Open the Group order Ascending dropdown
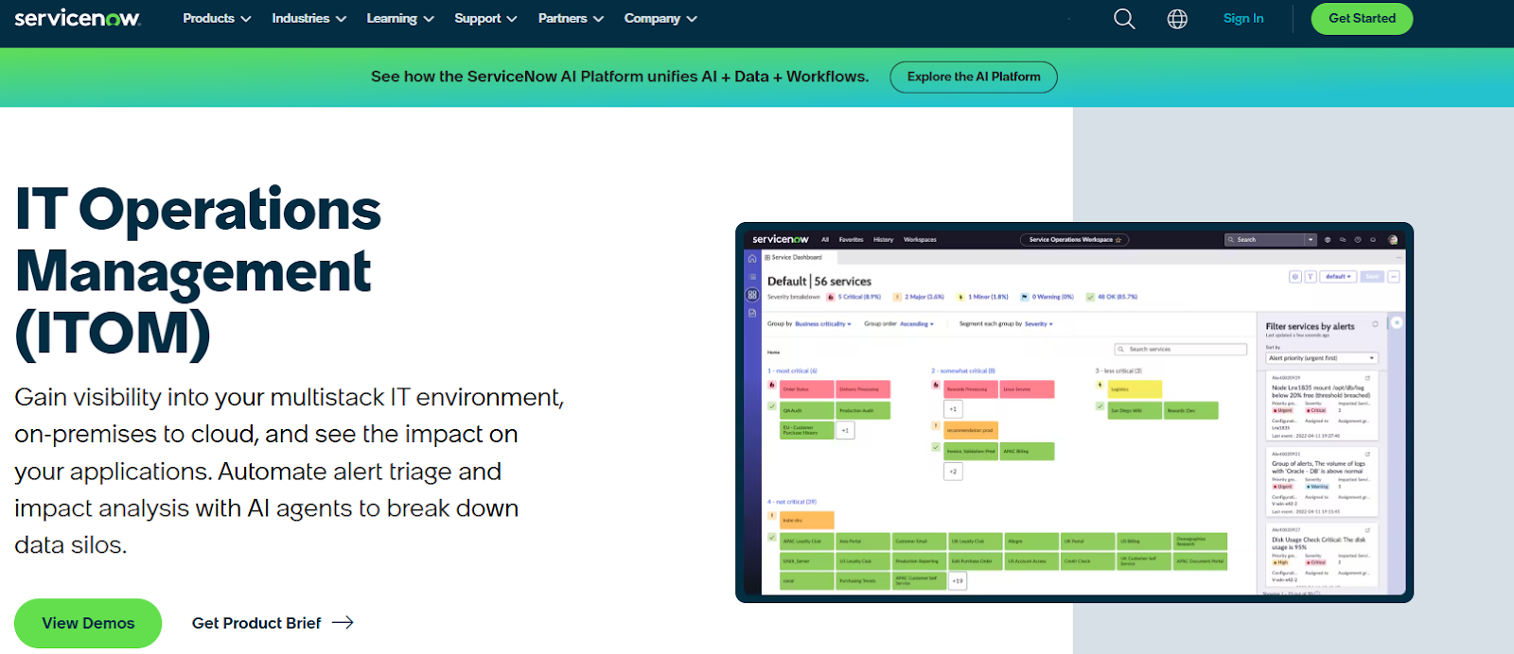Image resolution: width=1514 pixels, height=654 pixels. click(x=917, y=324)
